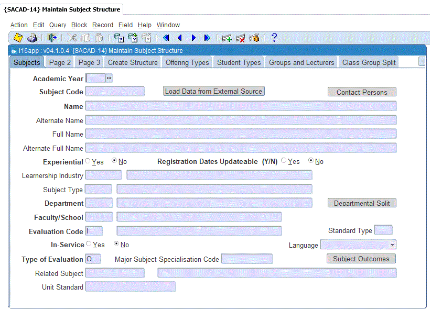Select No for Experiential
431x310 pixels.
[x=114, y=160]
